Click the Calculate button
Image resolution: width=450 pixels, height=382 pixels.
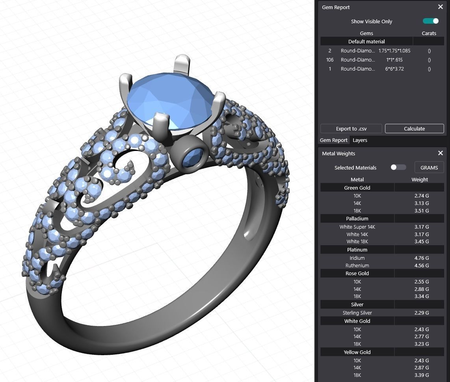[414, 129]
